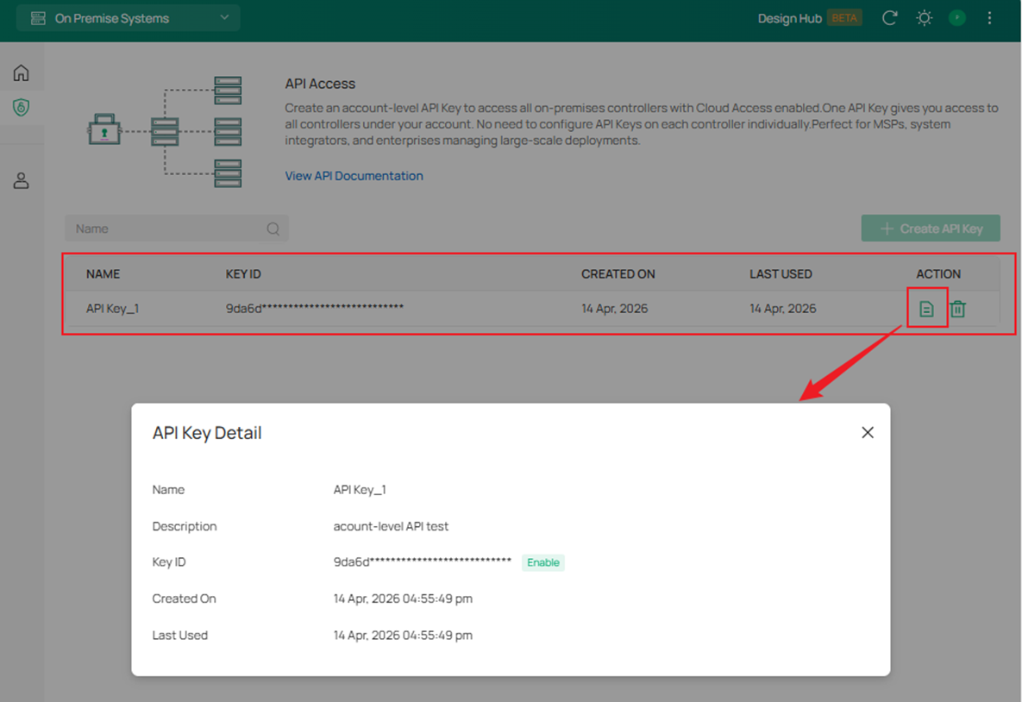The height and width of the screenshot is (702, 1022).
Task: Open the green profile avatar
Action: click(956, 17)
